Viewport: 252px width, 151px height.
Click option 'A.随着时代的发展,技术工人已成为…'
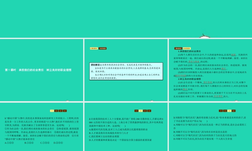(x=118, y=130)
